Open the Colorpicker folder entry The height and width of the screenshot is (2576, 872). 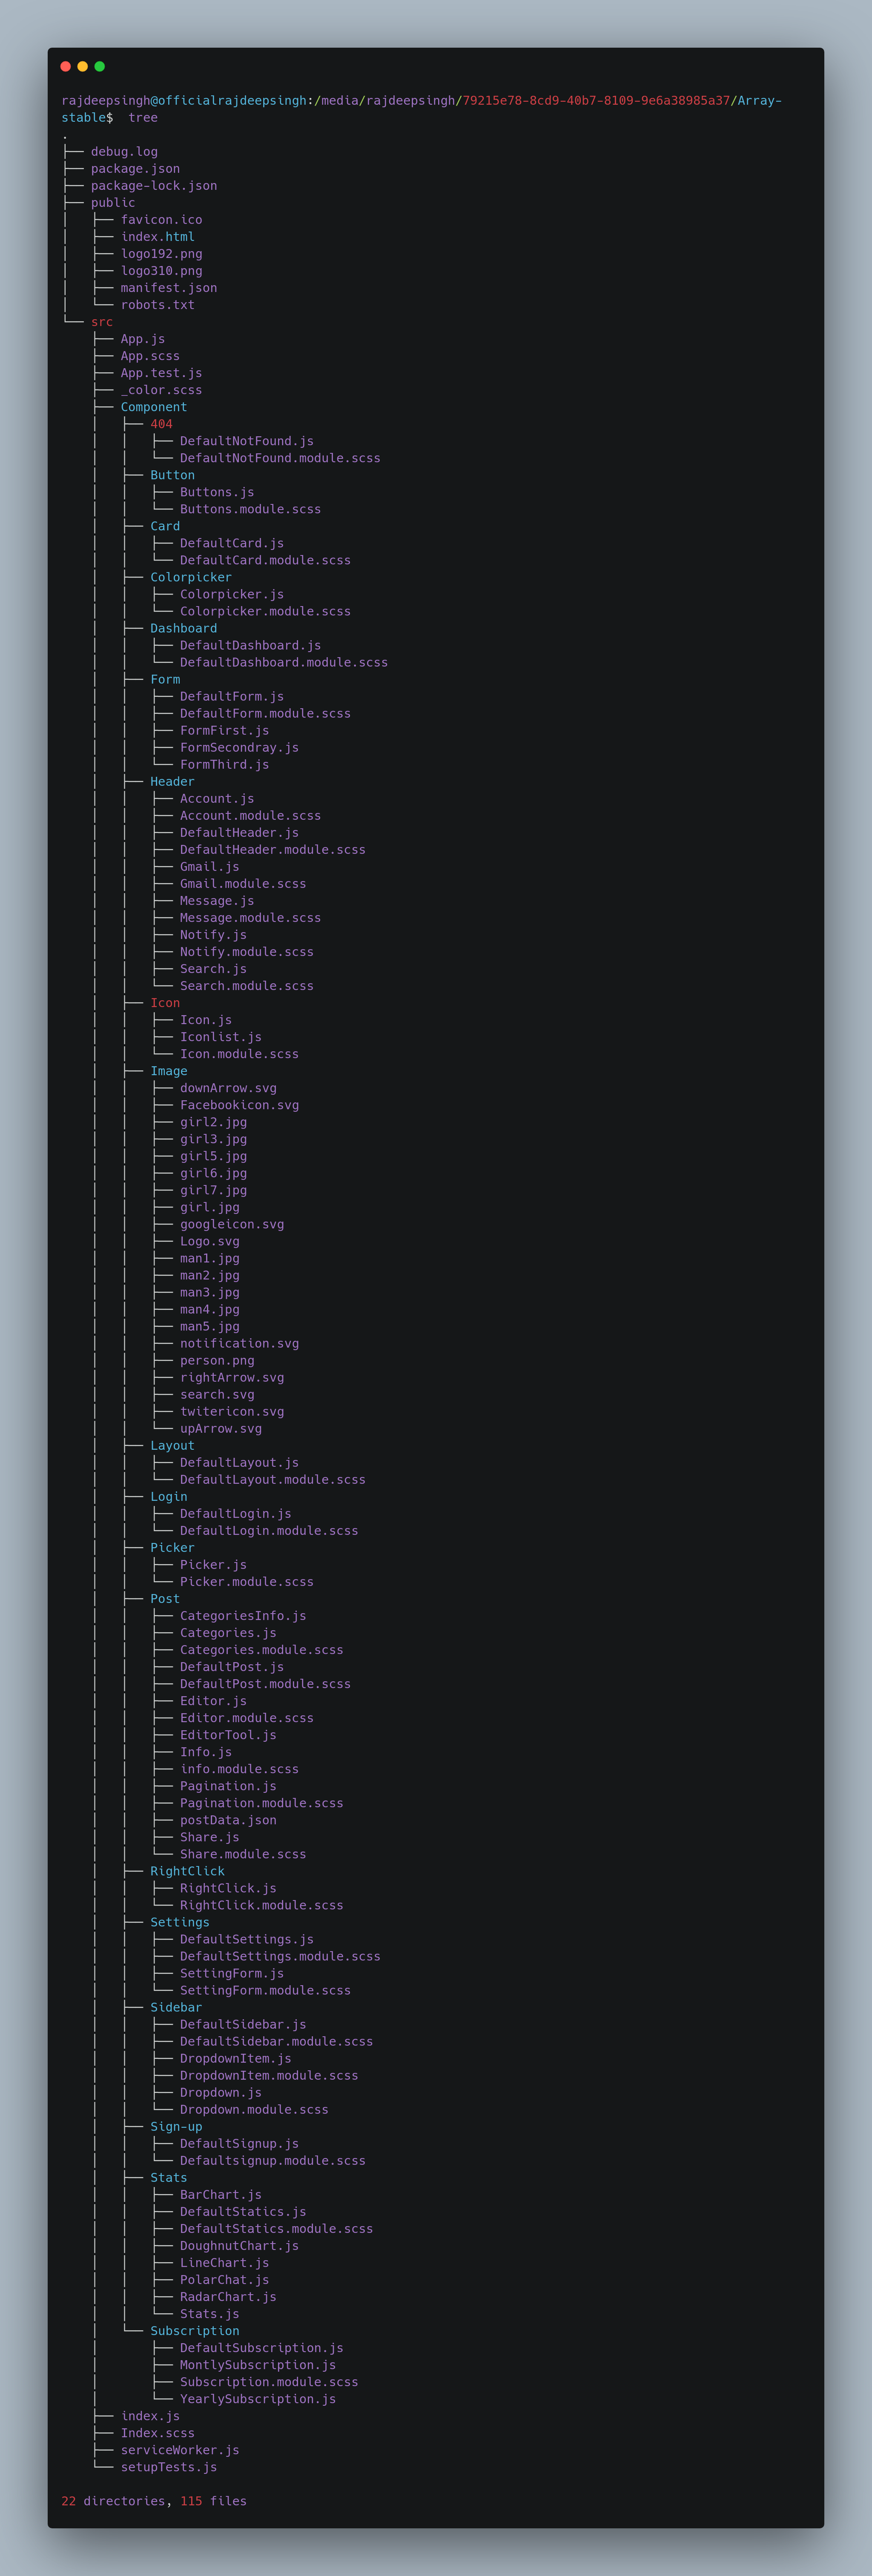click(x=191, y=577)
